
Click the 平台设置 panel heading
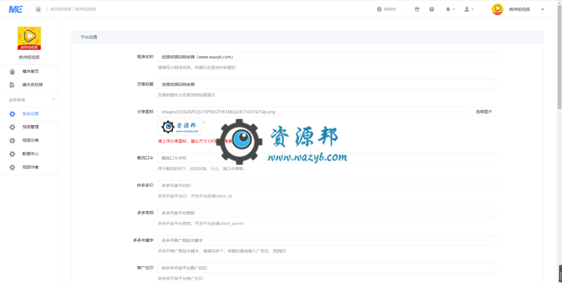click(89, 37)
